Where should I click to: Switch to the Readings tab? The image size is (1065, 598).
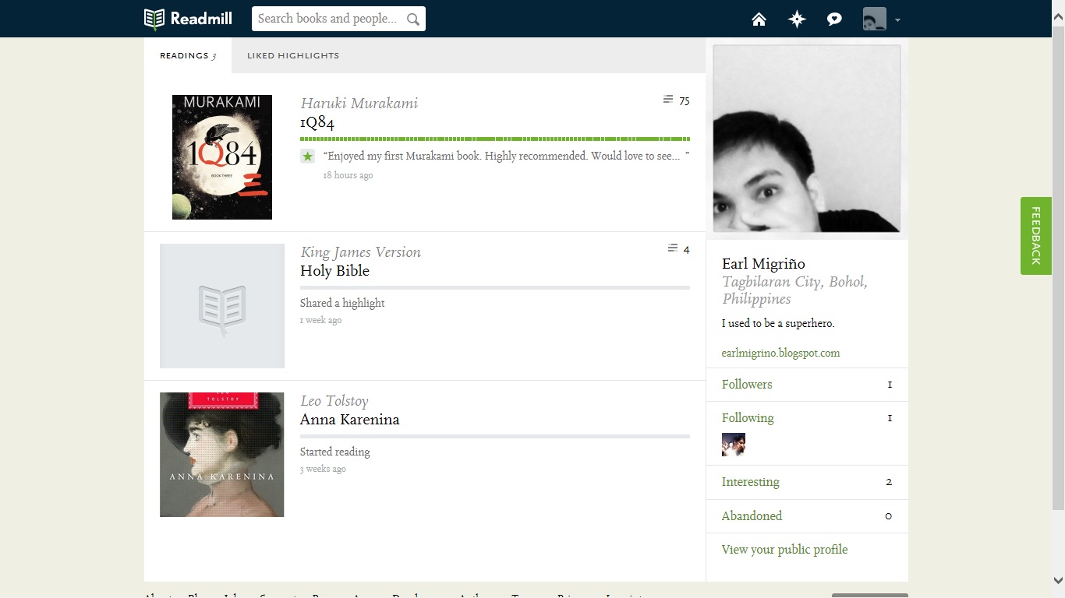tap(188, 55)
